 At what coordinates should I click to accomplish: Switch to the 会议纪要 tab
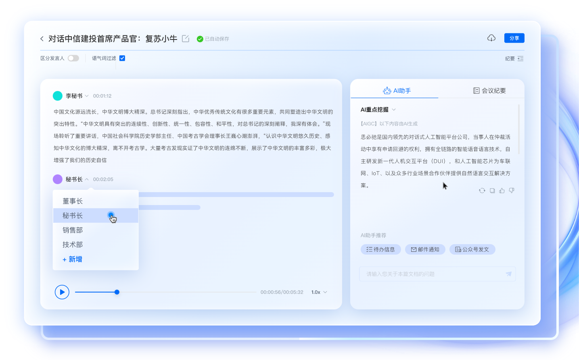[489, 91]
